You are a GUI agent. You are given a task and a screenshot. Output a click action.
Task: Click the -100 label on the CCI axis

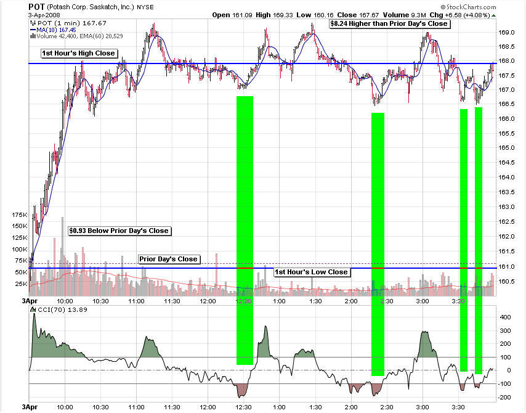[504, 384]
